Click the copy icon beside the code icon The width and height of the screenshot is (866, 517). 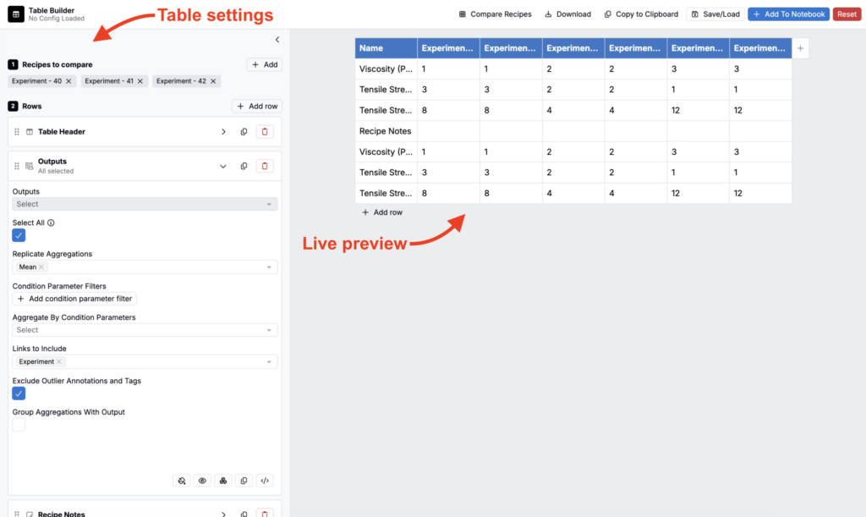[244, 481]
